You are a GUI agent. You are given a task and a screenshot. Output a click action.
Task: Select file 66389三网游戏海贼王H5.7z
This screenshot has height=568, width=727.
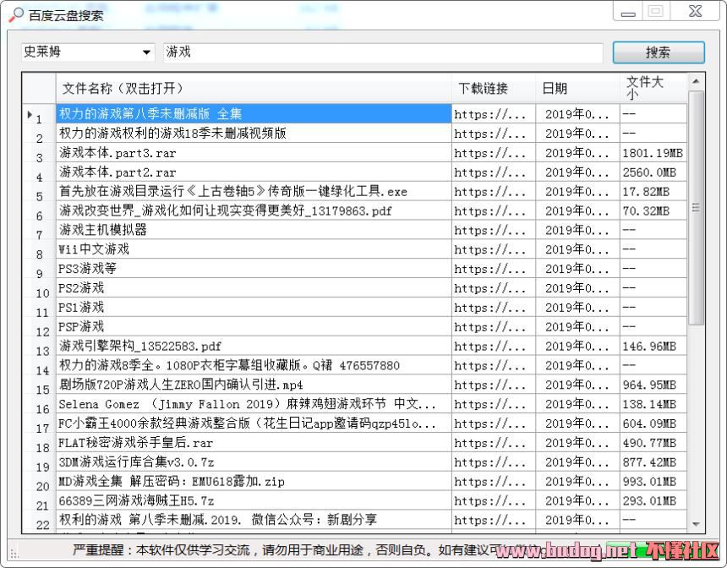pyautogui.click(x=254, y=500)
